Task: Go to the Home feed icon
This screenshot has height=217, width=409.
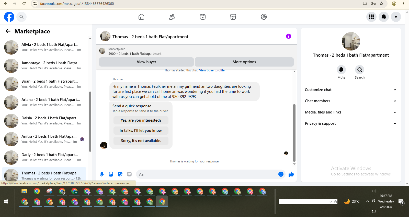Action: (x=141, y=17)
